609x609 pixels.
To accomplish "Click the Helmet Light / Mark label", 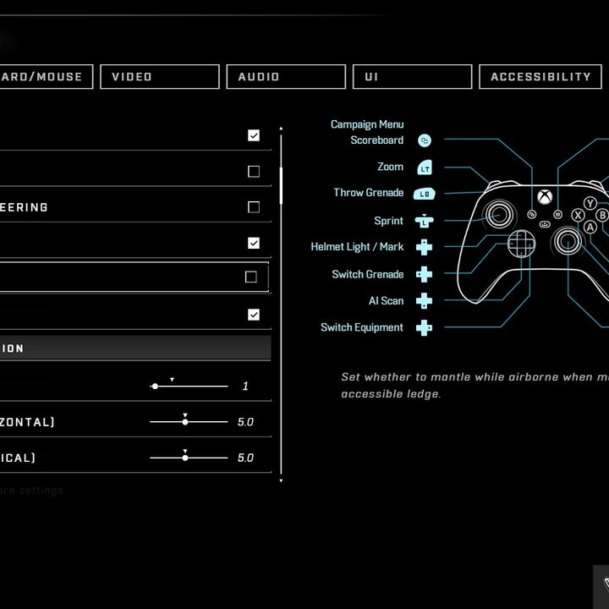I will pos(357,247).
